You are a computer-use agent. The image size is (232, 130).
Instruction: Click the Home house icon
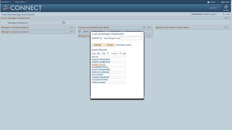coord(208,2)
